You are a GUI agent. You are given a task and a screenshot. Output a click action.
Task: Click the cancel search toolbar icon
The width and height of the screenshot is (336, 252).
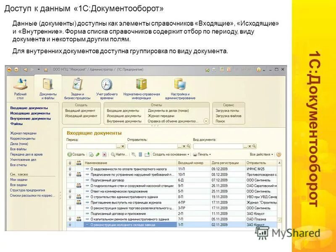(134, 155)
